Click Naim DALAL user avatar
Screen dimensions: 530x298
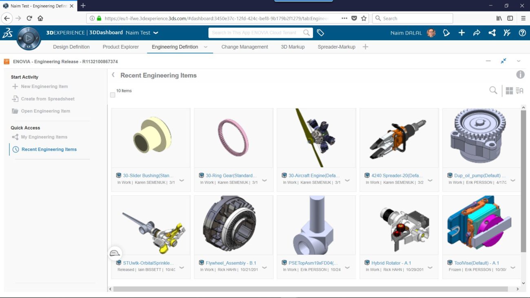click(x=431, y=33)
